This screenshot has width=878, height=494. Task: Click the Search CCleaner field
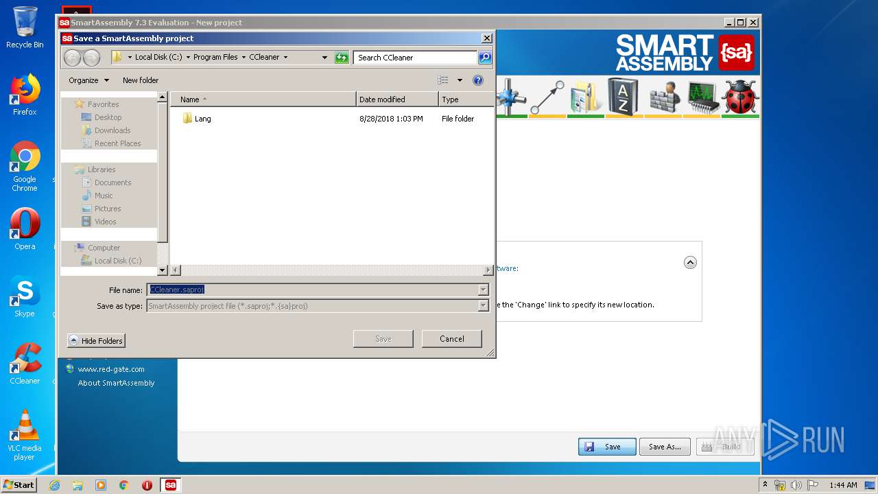(416, 58)
